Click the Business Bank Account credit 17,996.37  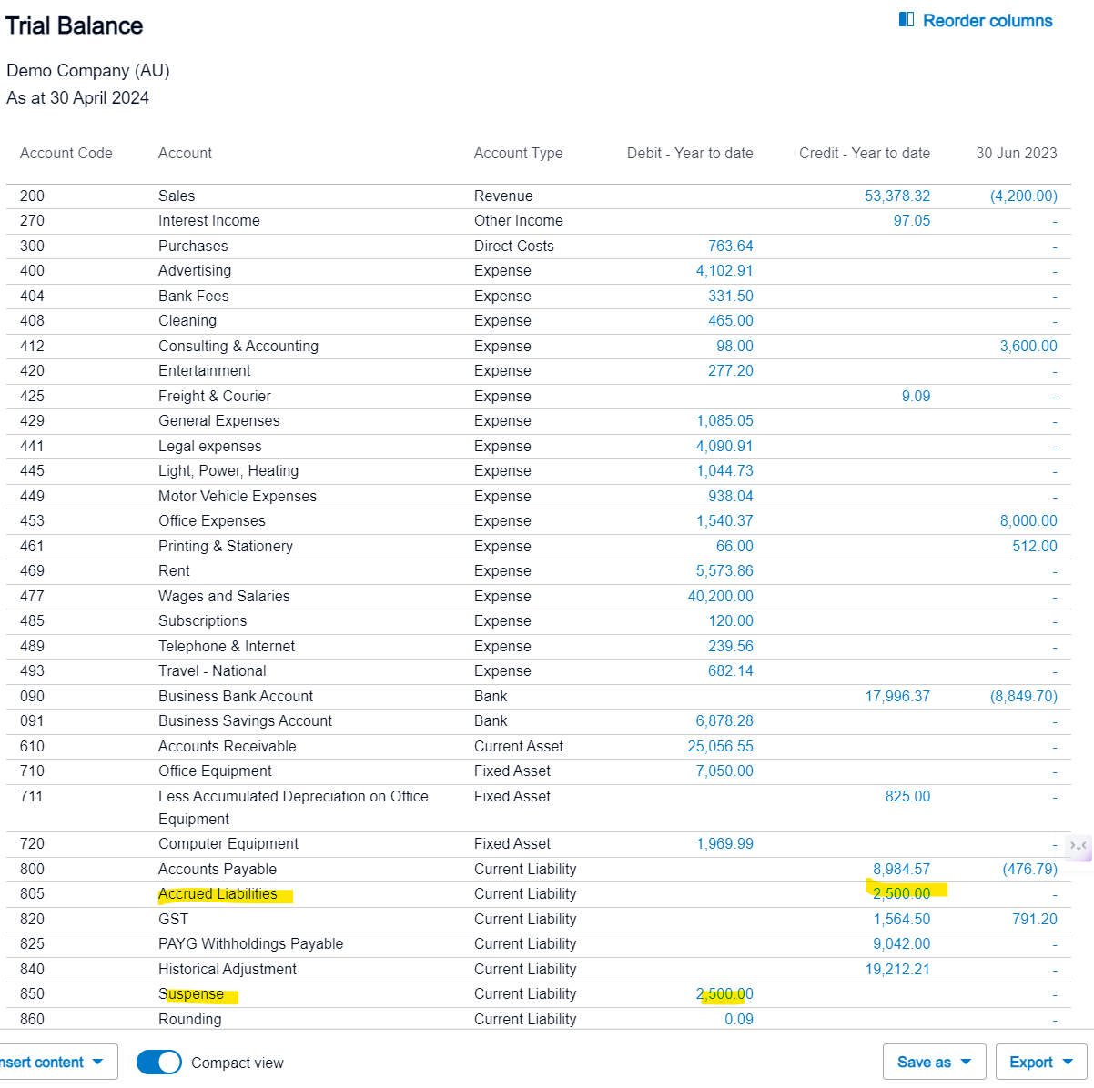897,696
